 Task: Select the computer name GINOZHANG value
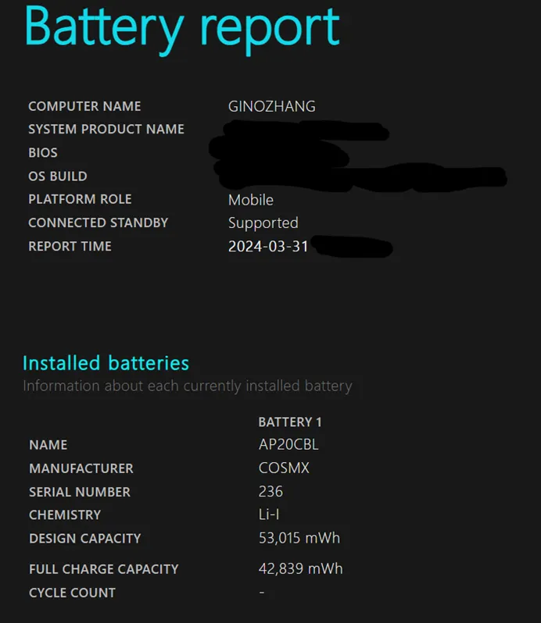(x=271, y=106)
